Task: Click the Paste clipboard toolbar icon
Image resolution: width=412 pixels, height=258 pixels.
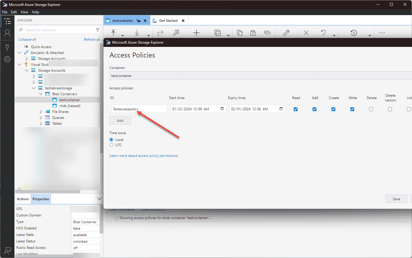Action: click(x=253, y=33)
